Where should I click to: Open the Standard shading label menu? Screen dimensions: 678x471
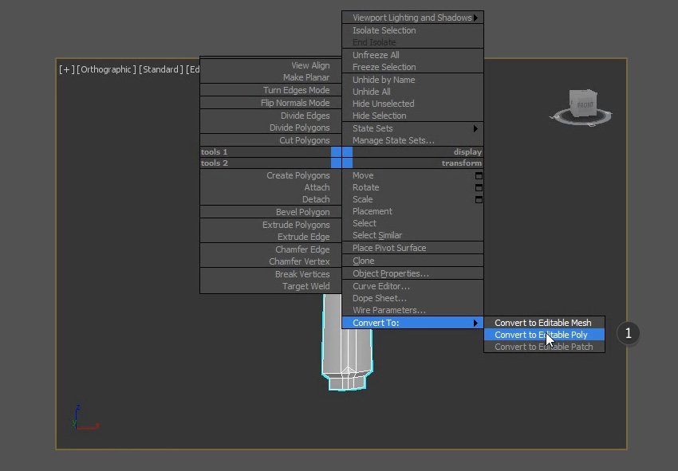click(x=160, y=69)
